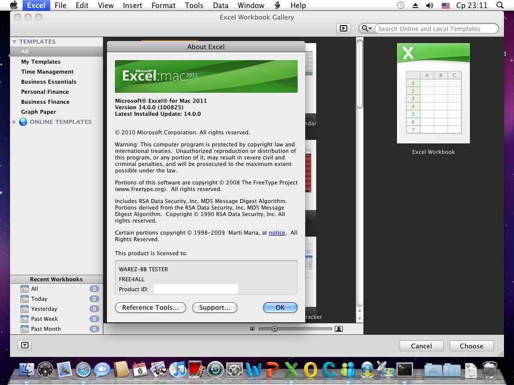Open Remote Desktop Connection dock icon

tap(385, 369)
